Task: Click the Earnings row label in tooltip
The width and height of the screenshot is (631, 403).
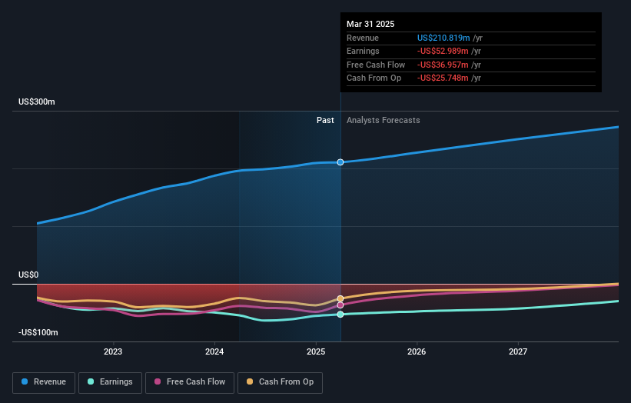Action: 363,51
